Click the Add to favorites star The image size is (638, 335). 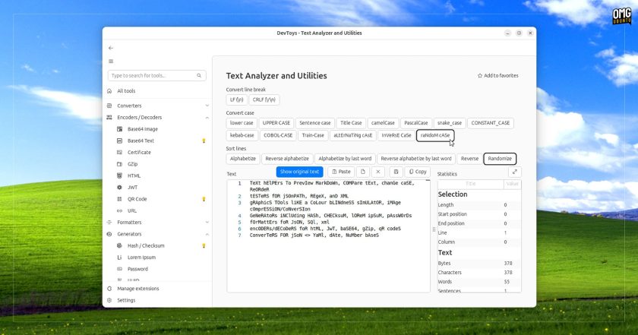480,76
